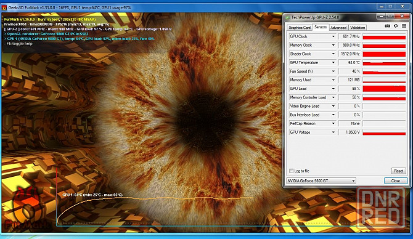413x239 pixels.
Task: Click the GPU-Z title bar app icon
Action: pyautogui.click(x=288, y=17)
